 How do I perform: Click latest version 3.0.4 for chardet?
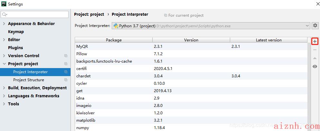(236, 76)
